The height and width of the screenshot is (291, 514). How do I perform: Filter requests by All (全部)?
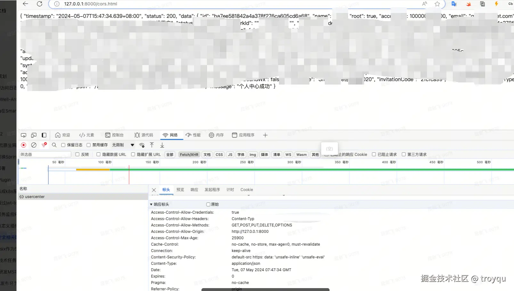(x=170, y=155)
